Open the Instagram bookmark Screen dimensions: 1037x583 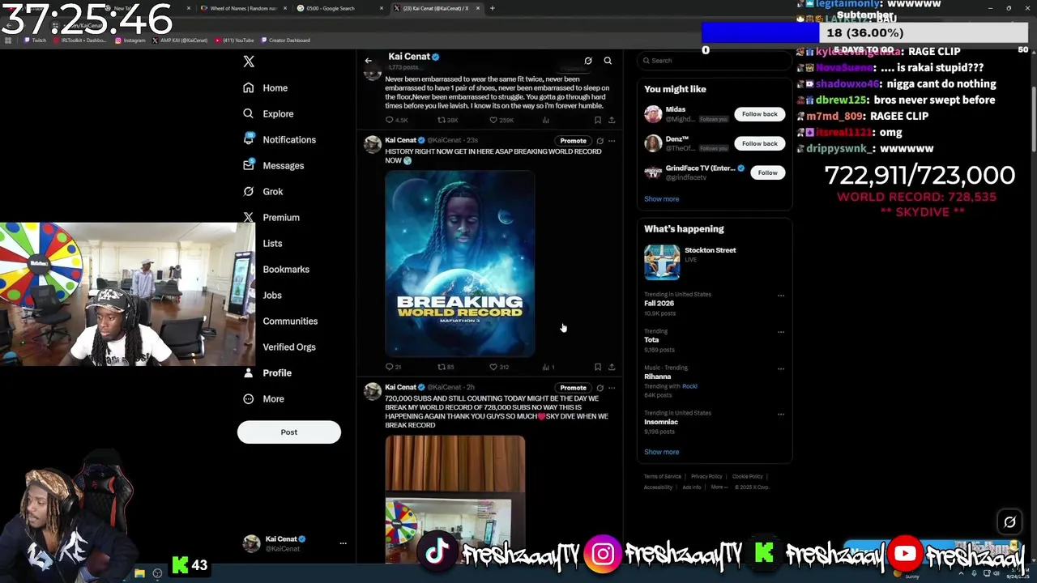(130, 40)
